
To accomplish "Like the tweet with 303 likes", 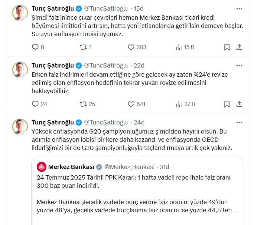I will [131, 47].
